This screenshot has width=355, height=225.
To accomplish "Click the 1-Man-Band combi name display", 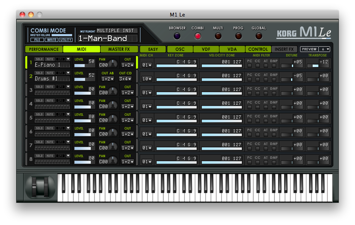I will click(x=107, y=39).
